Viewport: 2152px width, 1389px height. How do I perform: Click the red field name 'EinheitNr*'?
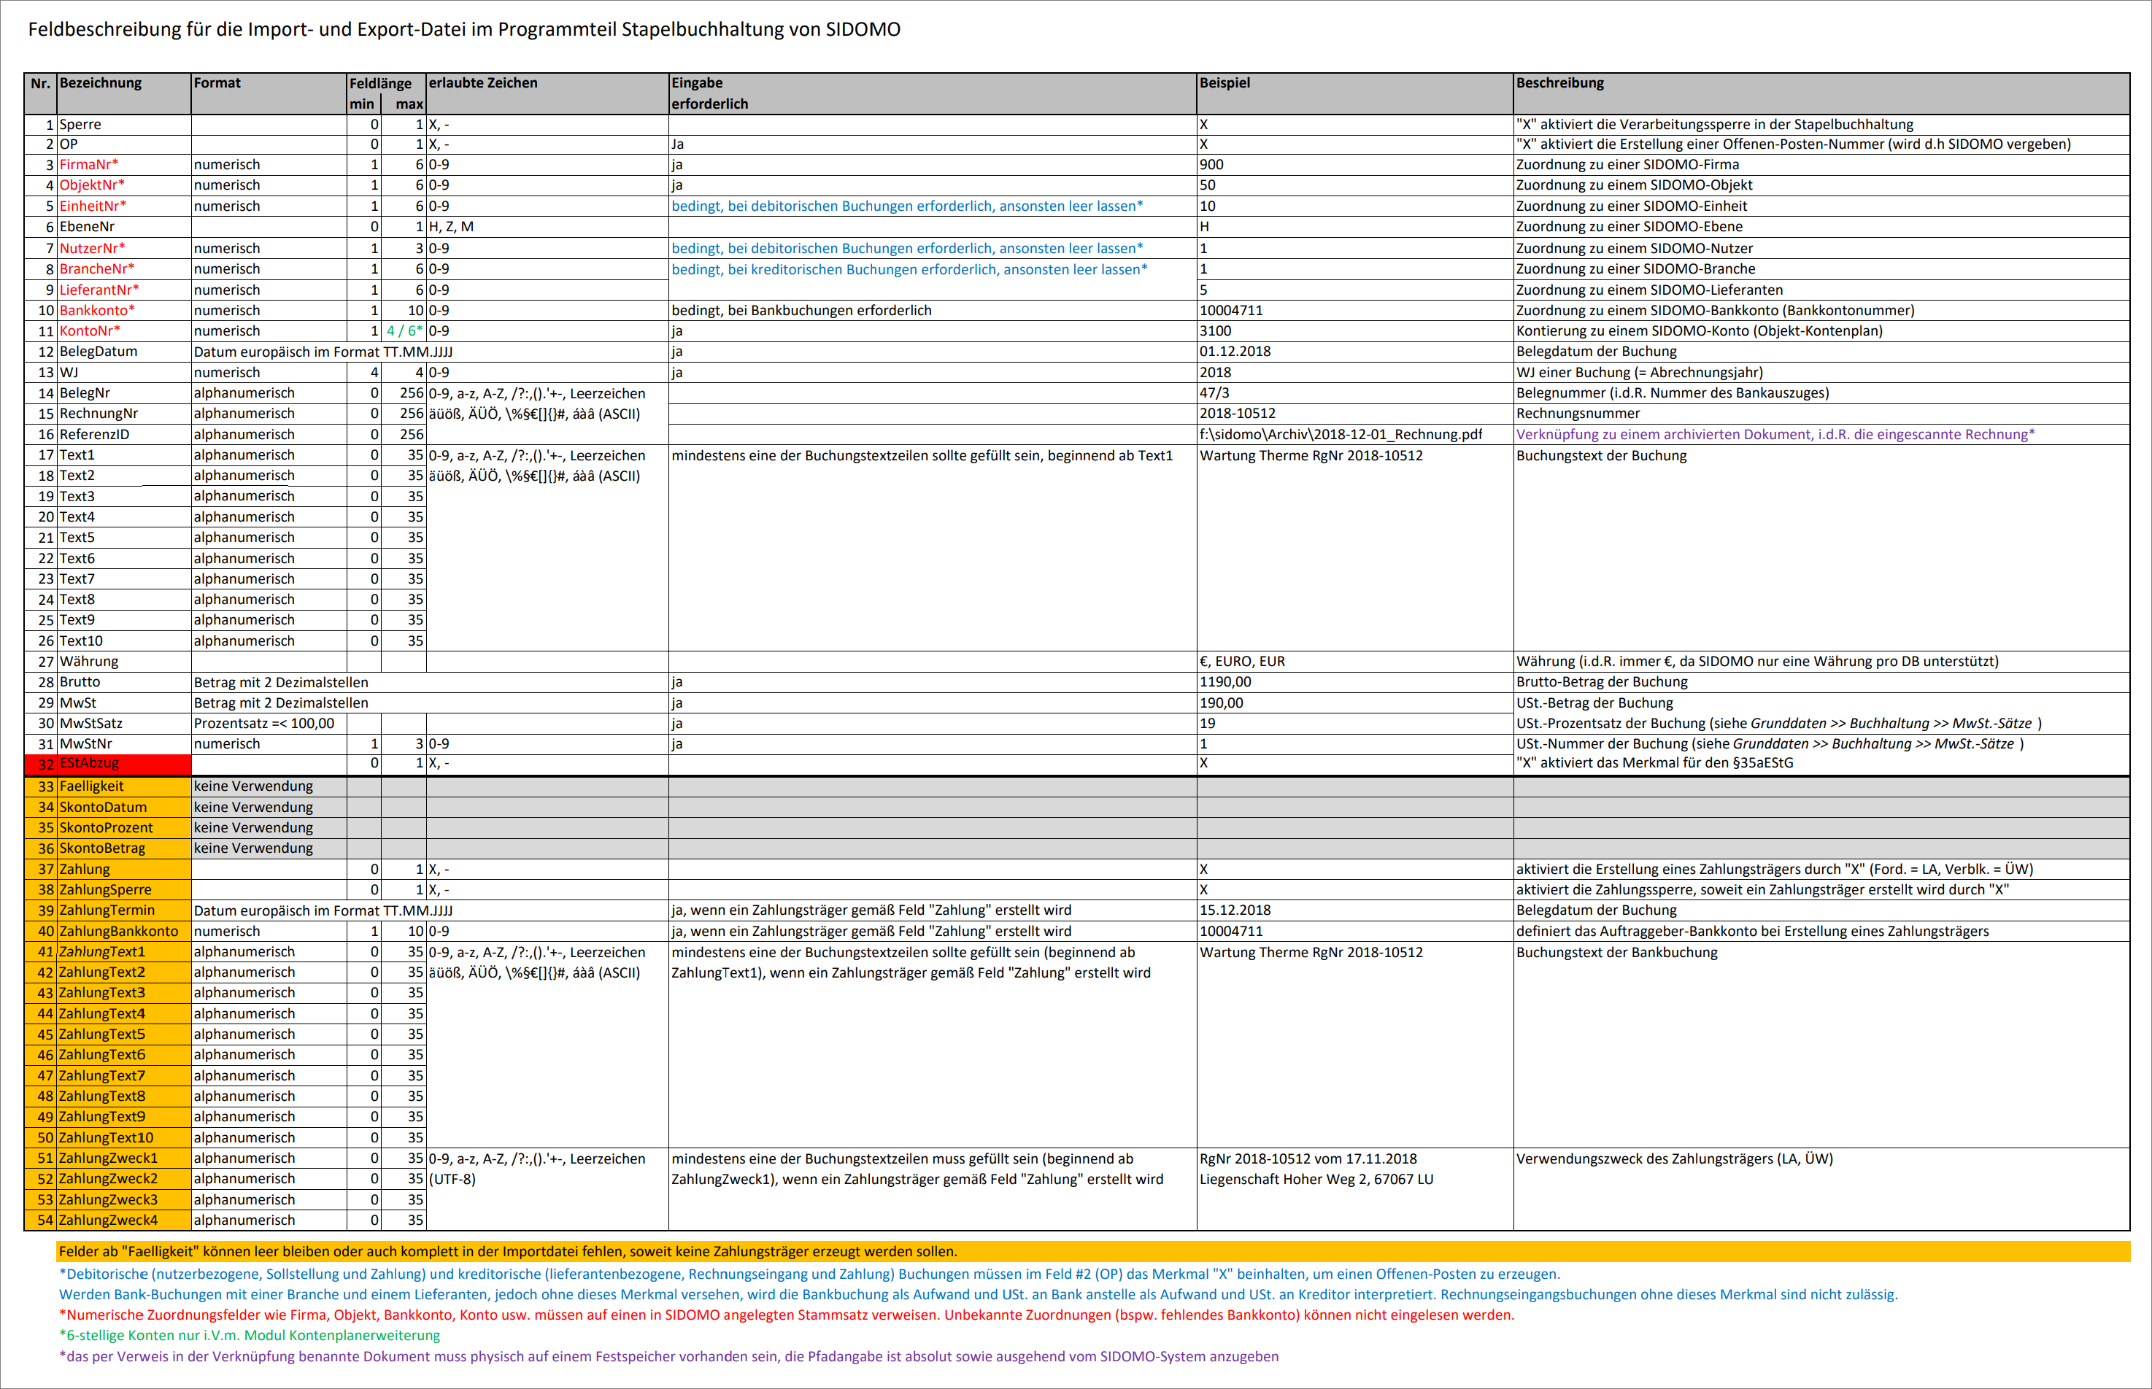click(93, 206)
